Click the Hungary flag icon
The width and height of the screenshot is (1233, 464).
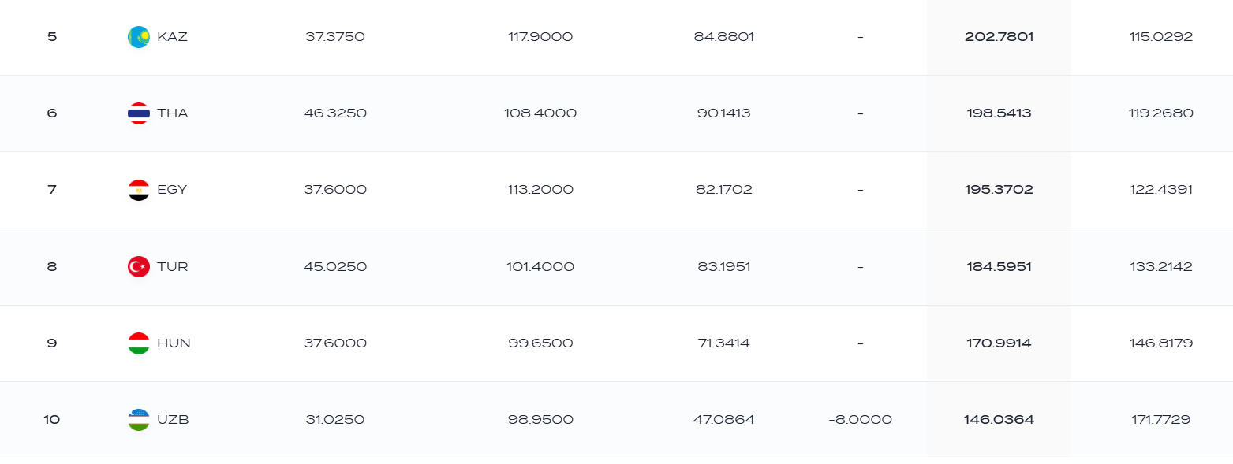139,343
